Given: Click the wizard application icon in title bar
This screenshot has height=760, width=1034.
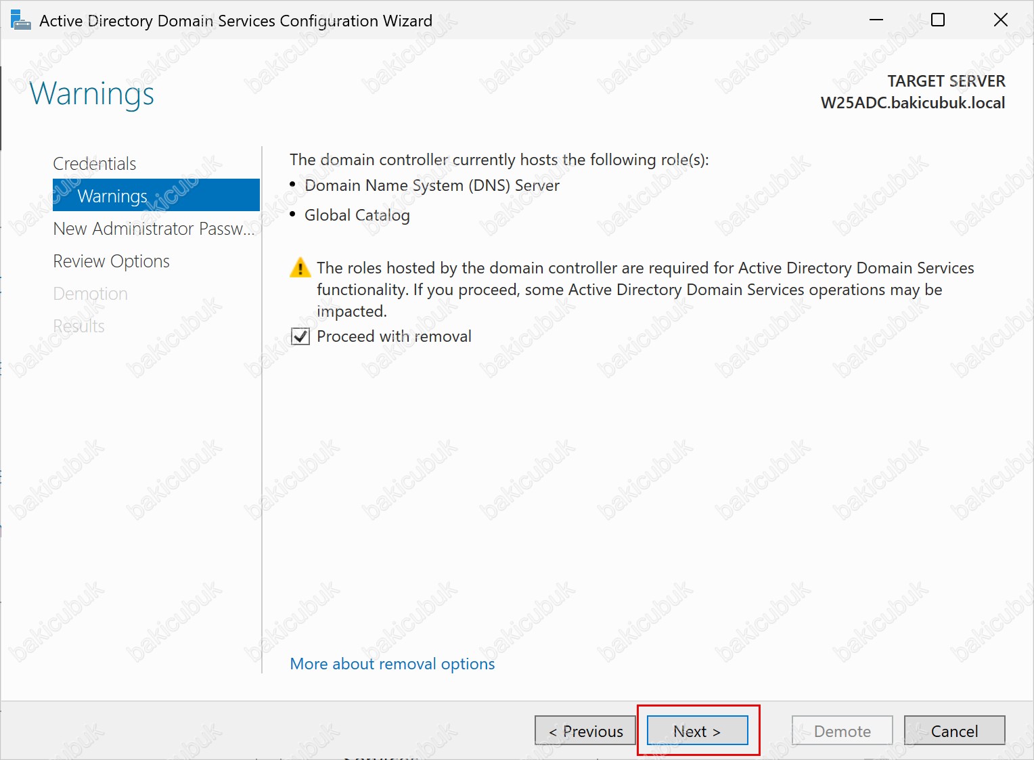Looking at the screenshot, I should (x=21, y=20).
